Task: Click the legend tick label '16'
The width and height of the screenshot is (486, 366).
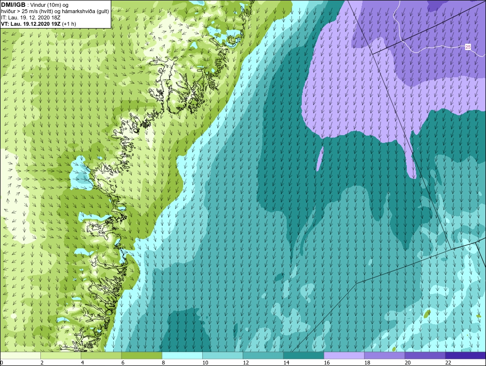Action: pos(327,363)
